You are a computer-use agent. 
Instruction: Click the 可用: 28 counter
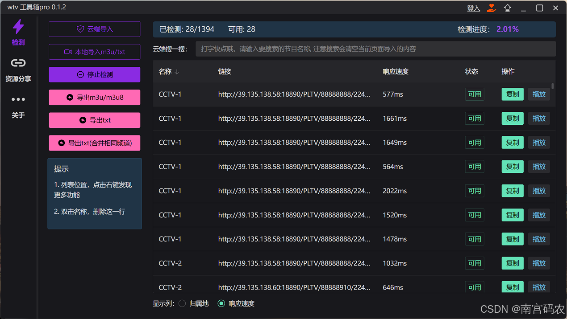coord(242,29)
